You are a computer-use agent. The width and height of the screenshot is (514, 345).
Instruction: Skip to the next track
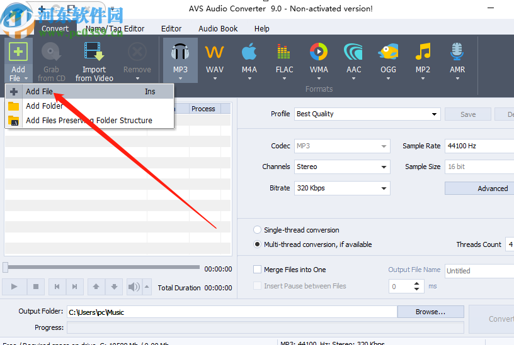75,287
